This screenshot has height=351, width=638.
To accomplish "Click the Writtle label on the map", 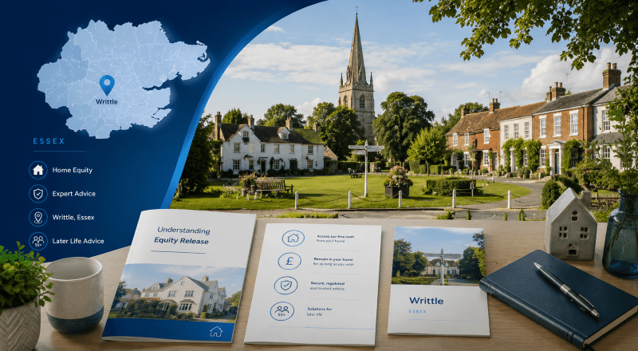I will click(107, 102).
